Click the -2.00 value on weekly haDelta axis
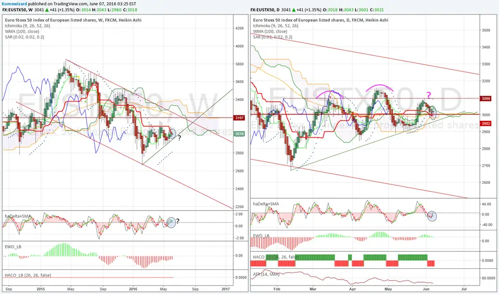 coord(239,238)
